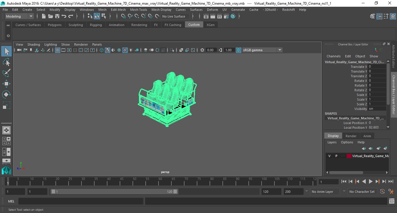
Task: Click the Attribute Editor side tab
Action: (393, 56)
